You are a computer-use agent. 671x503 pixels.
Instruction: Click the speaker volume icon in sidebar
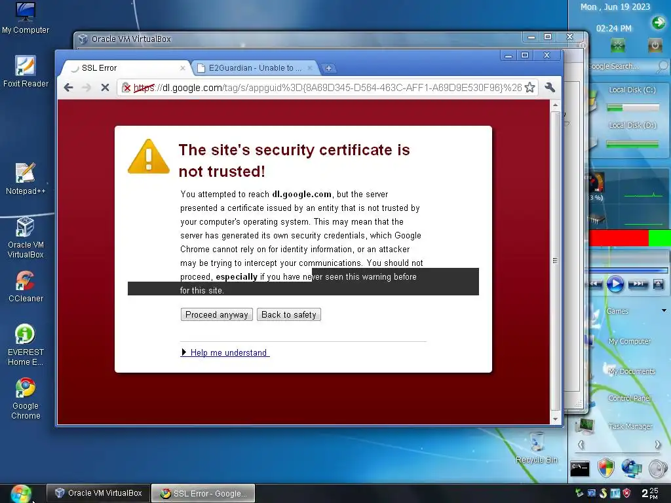[658, 469]
